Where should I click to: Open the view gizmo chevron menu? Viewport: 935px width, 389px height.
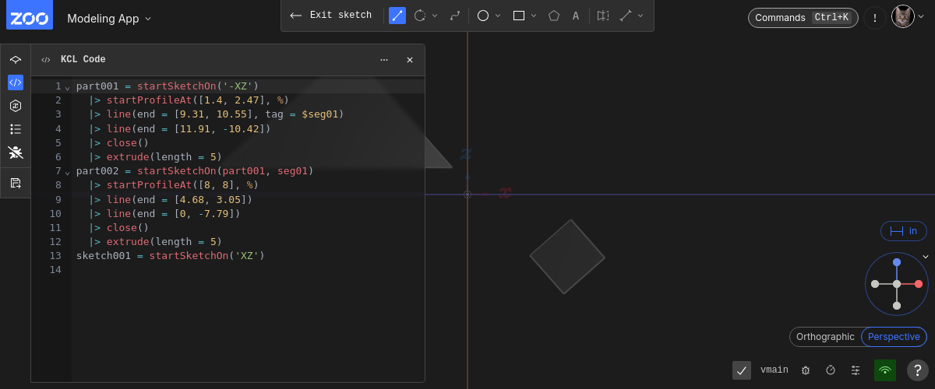(926, 257)
